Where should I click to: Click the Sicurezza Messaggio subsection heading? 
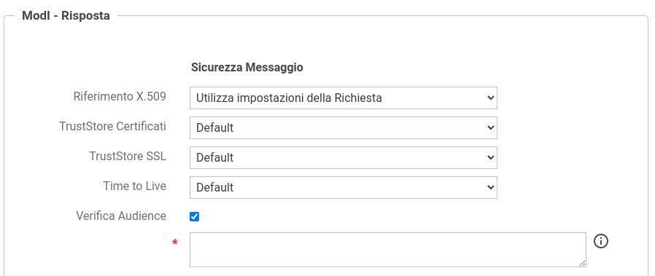click(x=247, y=68)
